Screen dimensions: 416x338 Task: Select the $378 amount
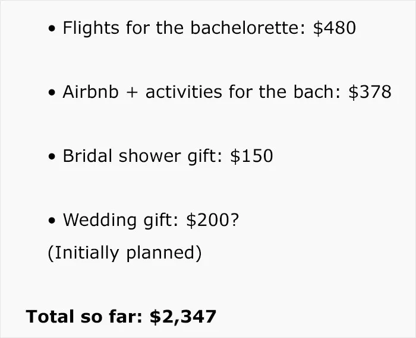point(370,92)
